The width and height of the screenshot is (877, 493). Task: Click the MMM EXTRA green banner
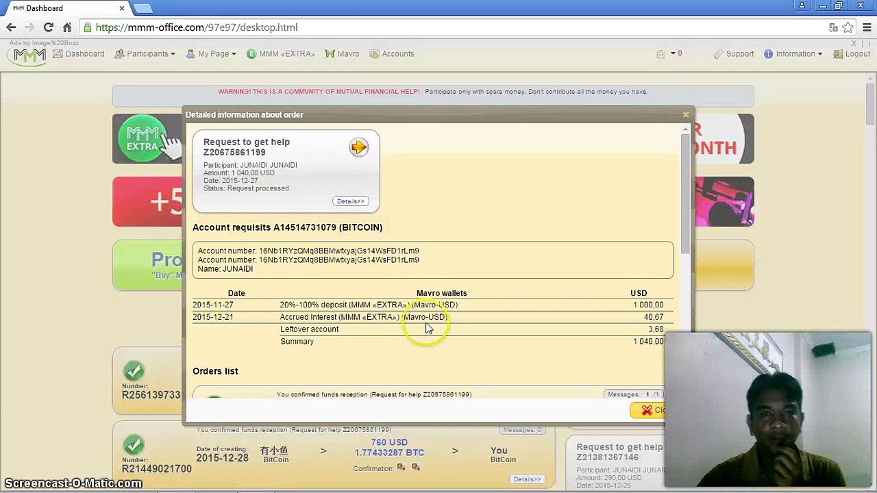pos(147,139)
